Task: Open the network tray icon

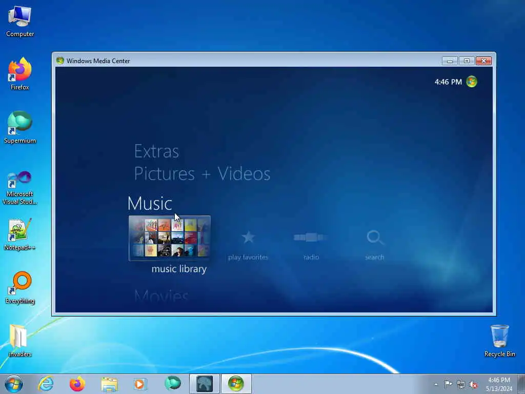Action: point(461,385)
